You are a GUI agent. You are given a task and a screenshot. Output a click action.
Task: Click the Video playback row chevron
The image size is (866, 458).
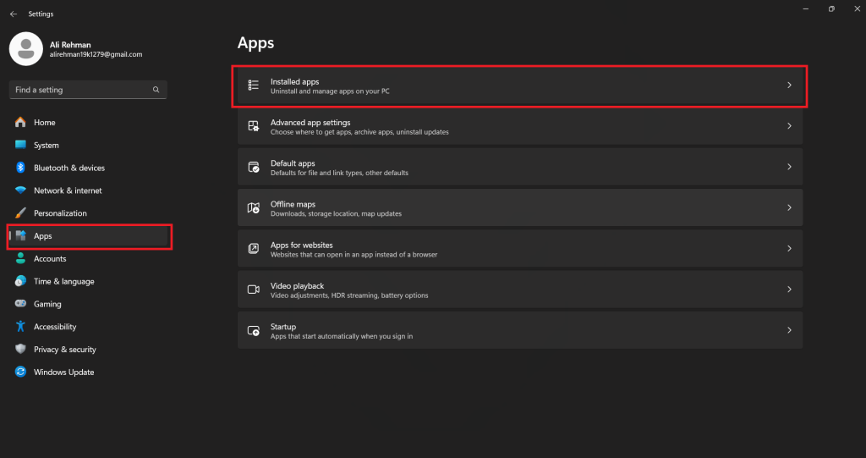point(789,290)
